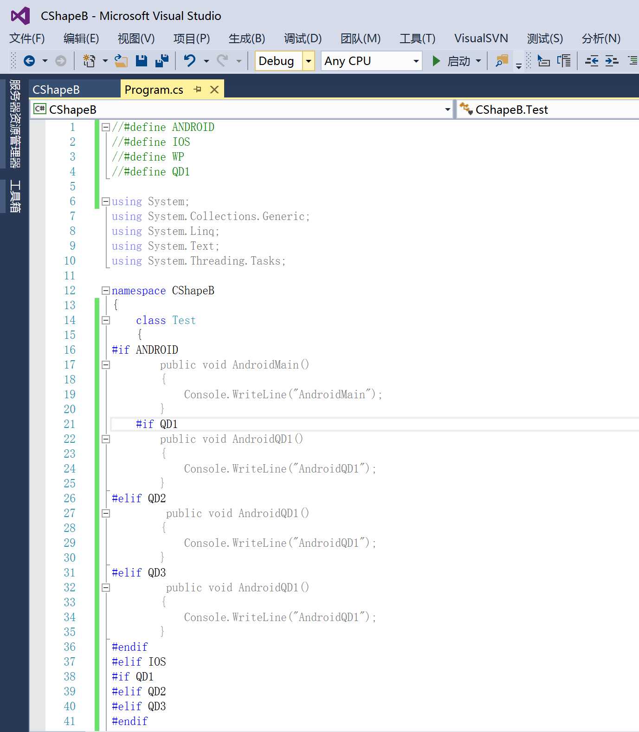Viewport: 639px width, 732px height.
Task: Open the 团队(M) menu
Action: click(361, 38)
